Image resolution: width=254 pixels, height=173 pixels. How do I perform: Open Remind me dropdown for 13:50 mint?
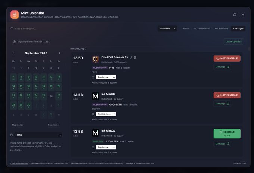(x=106, y=77)
